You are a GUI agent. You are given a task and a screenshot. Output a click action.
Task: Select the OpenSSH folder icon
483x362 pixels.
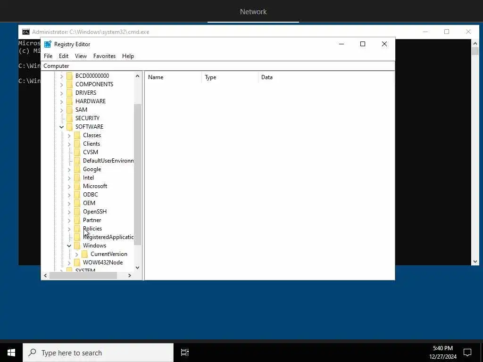click(x=77, y=212)
